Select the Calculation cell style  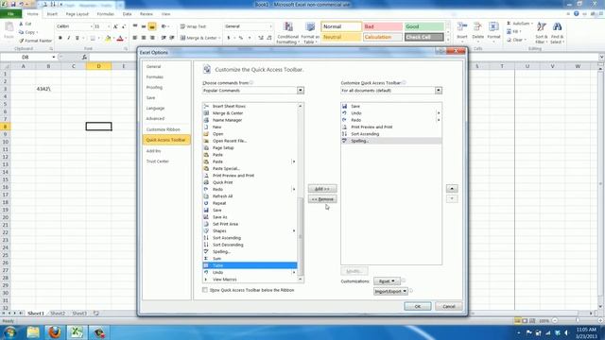point(383,37)
